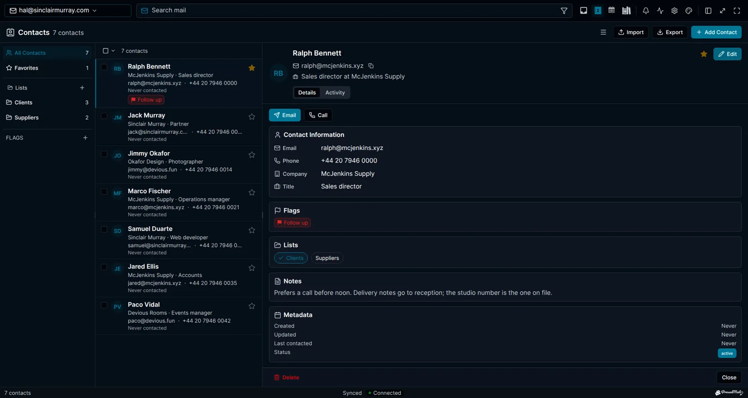The height and width of the screenshot is (398, 748).
Task: Open the calendar icon in top toolbar
Action: pos(611,10)
